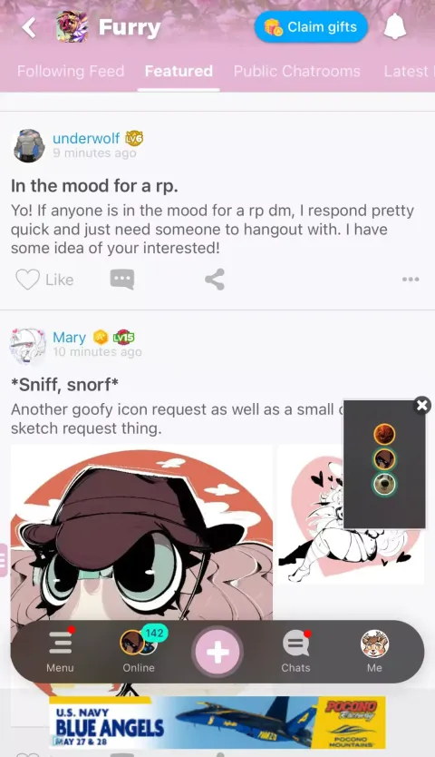This screenshot has width=435, height=757.
Task: Open the Blue Angels ad banner
Action: 217,723
